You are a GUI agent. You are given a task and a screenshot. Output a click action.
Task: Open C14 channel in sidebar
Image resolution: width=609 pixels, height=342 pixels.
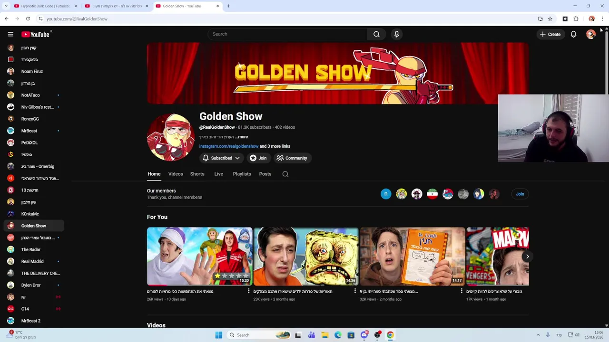coord(33,309)
